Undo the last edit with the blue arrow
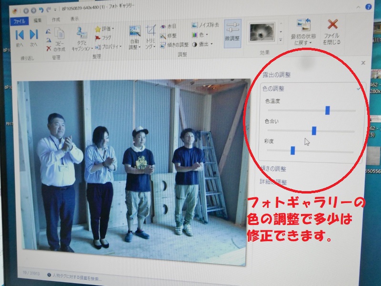381x286 pixels. pyautogui.click(x=41, y=10)
